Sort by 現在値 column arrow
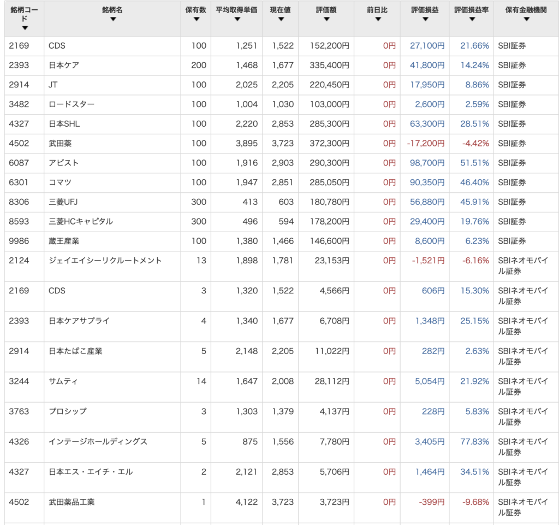 pyautogui.click(x=281, y=19)
